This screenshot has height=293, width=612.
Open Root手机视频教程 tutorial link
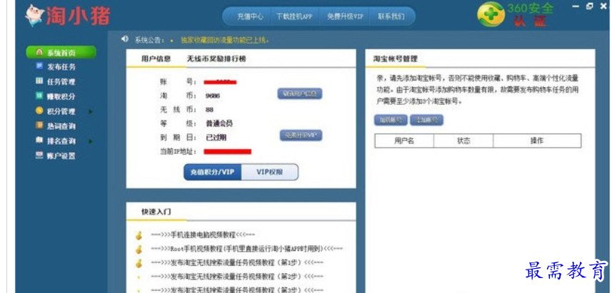[246, 249]
